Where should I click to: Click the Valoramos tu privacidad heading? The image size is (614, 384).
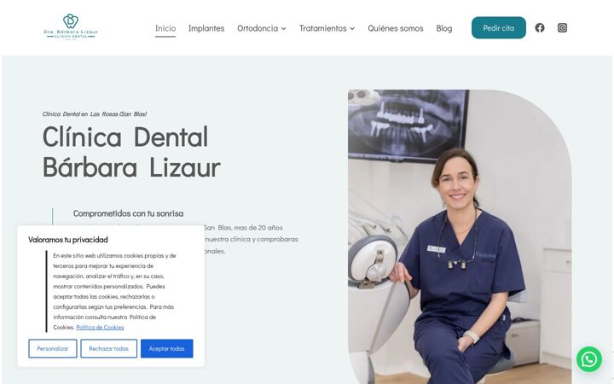67,240
